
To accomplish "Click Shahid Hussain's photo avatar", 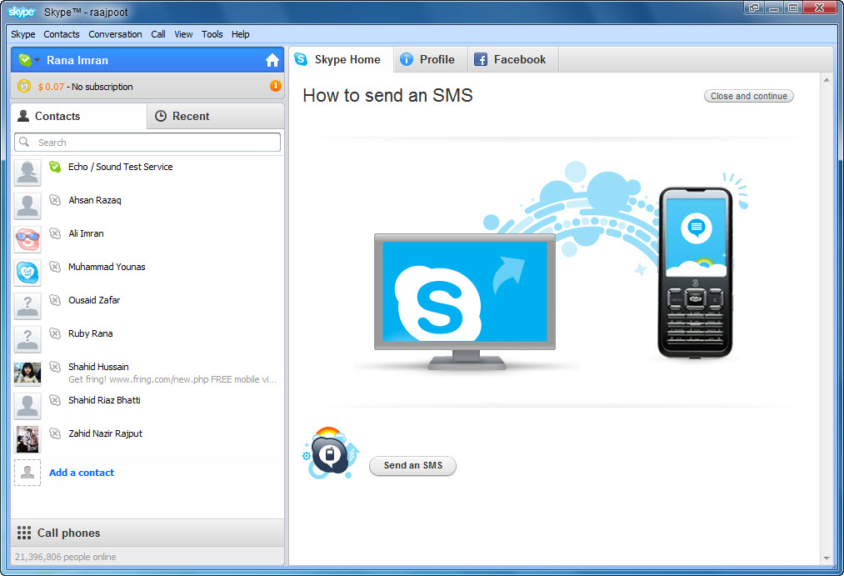I will 27,373.
